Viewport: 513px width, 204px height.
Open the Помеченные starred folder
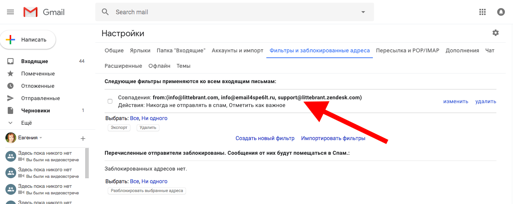[x=38, y=74]
